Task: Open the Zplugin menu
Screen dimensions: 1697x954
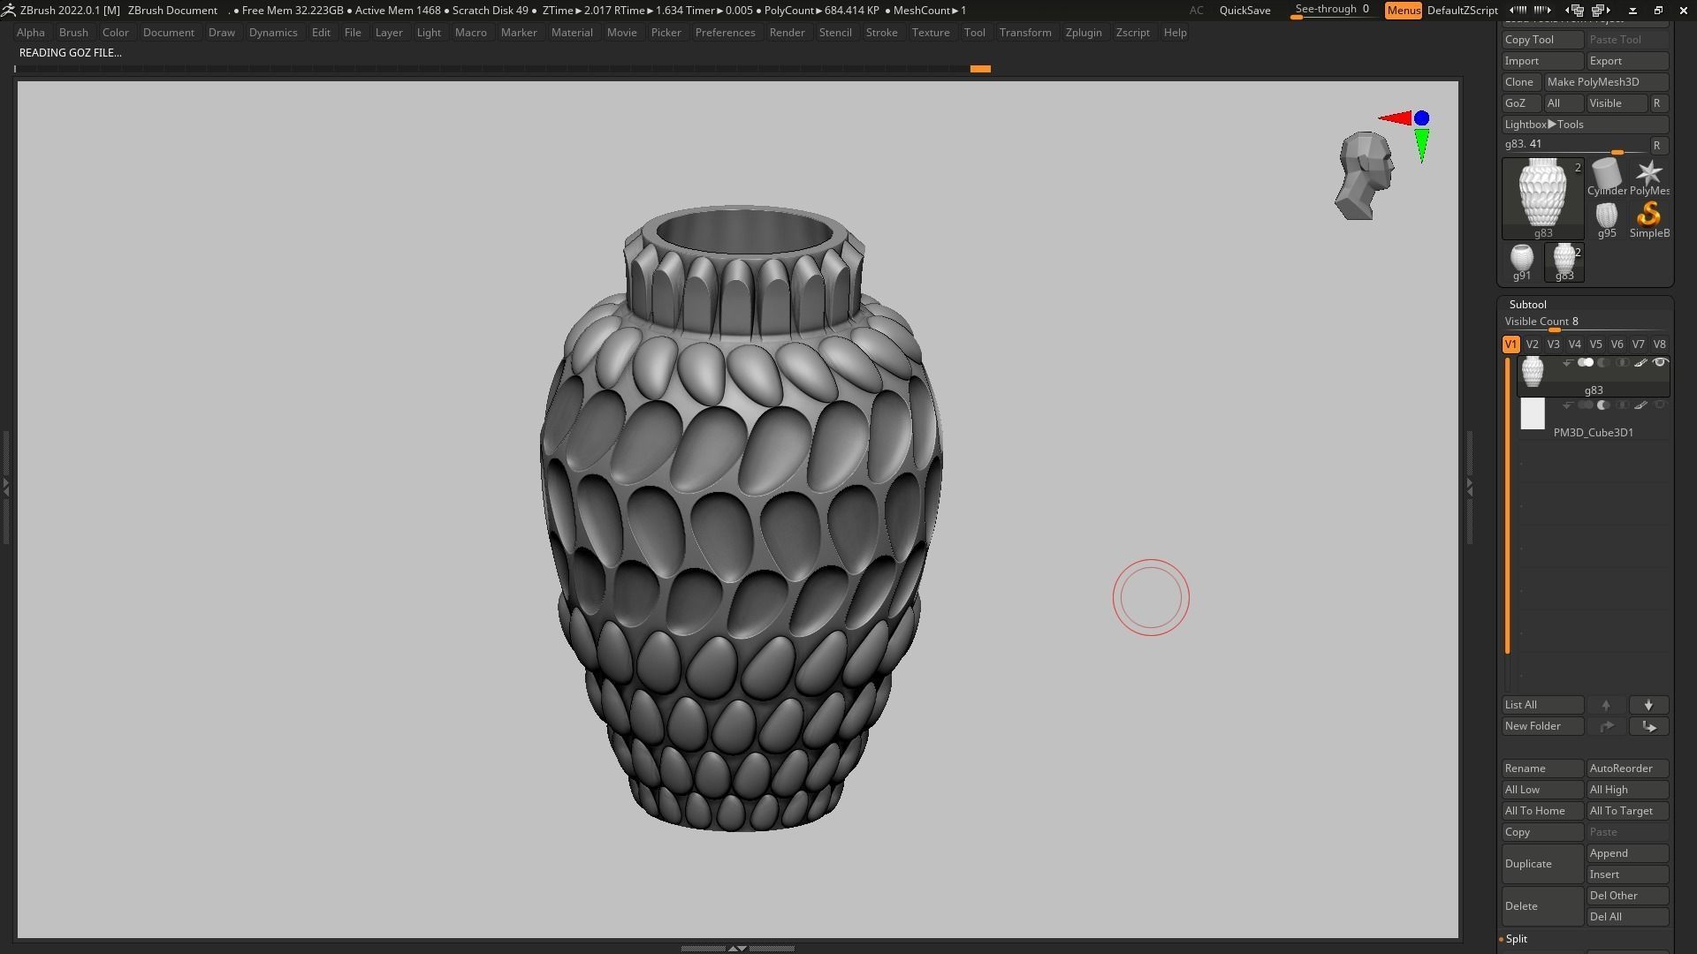Action: pyautogui.click(x=1083, y=33)
